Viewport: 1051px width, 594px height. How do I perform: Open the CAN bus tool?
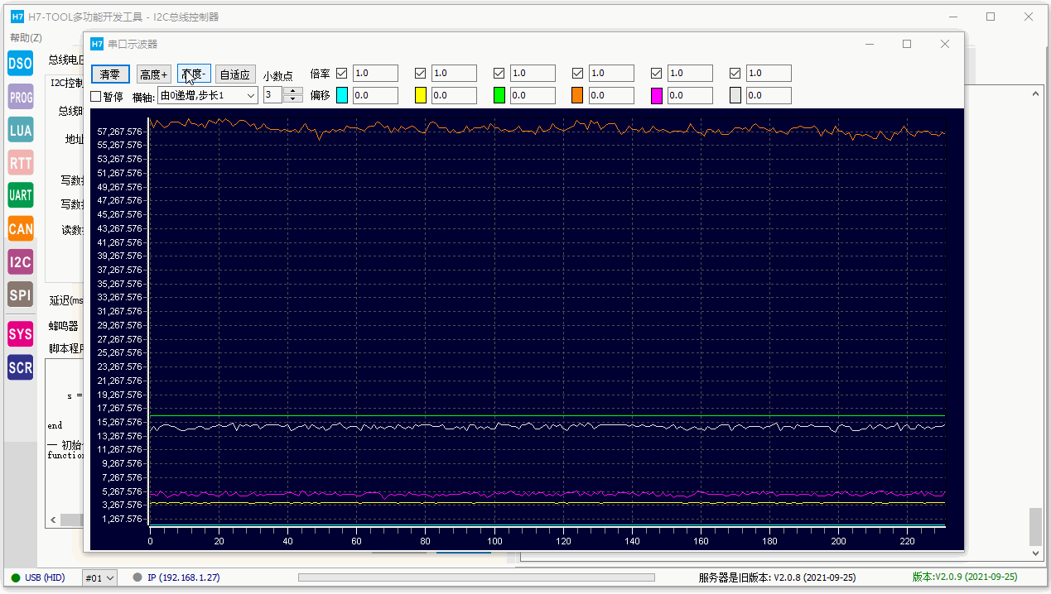click(20, 229)
